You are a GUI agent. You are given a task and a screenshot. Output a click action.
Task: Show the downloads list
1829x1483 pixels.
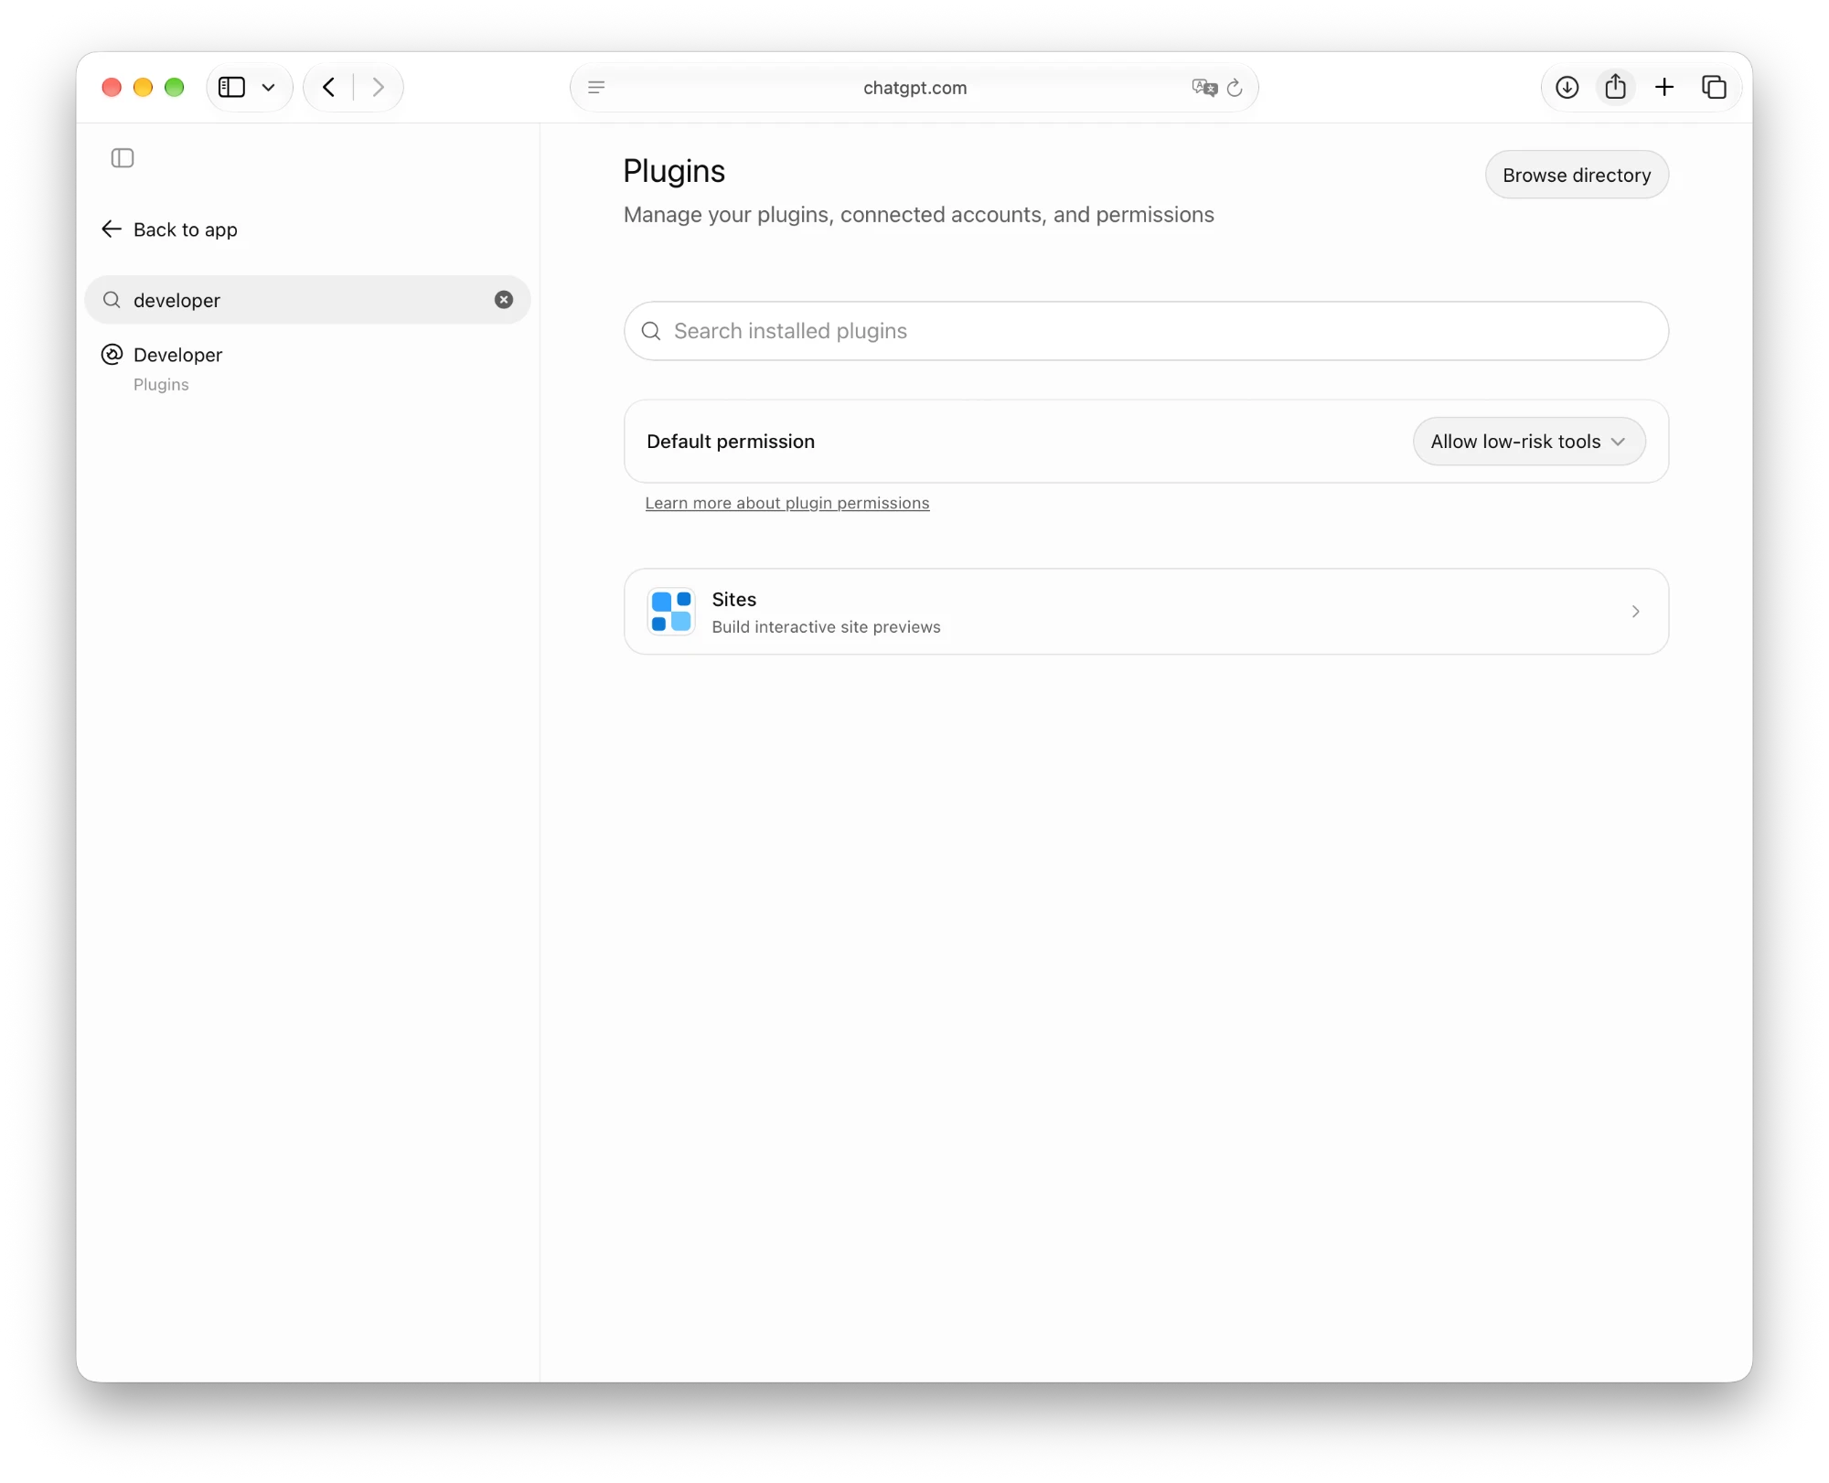point(1567,87)
